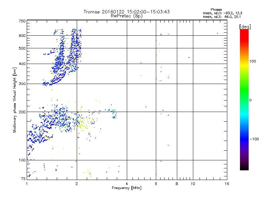Click the colorbar tick label '100'
The width and height of the screenshot is (267, 200).
[253, 61]
